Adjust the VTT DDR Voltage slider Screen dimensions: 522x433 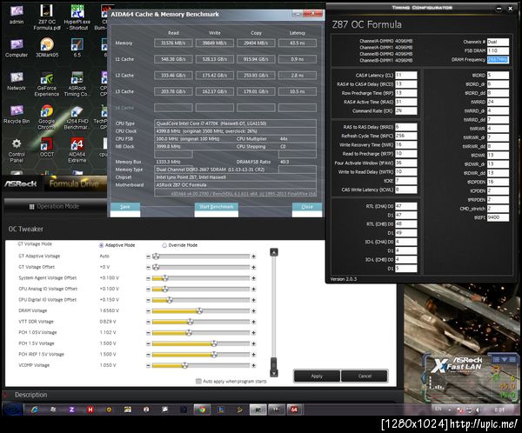[x=190, y=322]
